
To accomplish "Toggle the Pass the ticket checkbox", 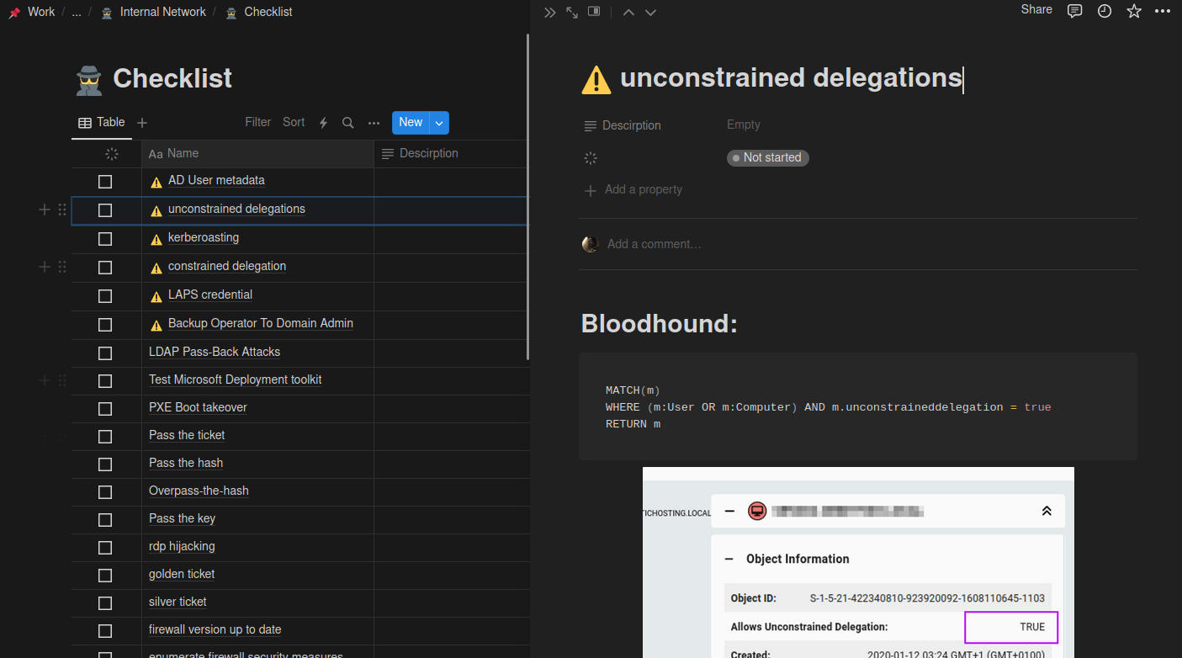I will pos(105,437).
